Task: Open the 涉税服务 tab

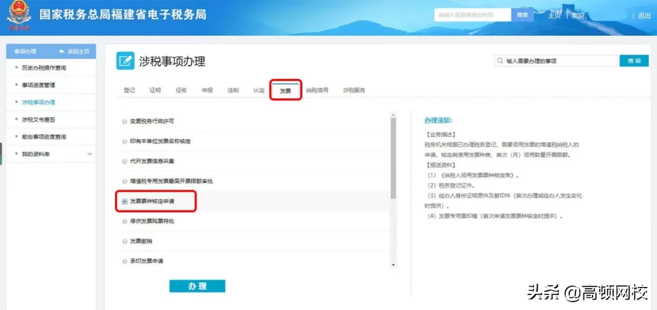Action: [354, 90]
